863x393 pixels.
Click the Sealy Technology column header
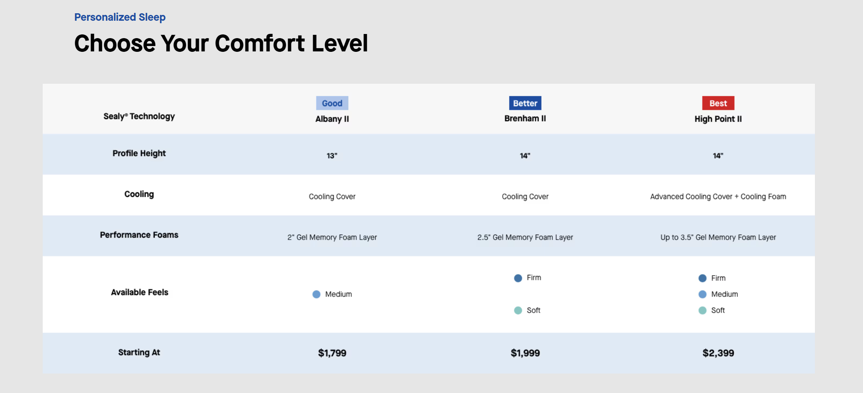[139, 116]
